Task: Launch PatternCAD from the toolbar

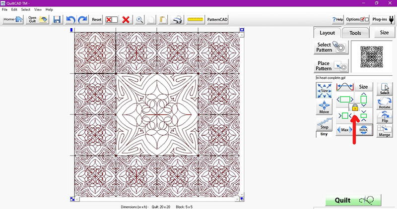Action: [217, 19]
